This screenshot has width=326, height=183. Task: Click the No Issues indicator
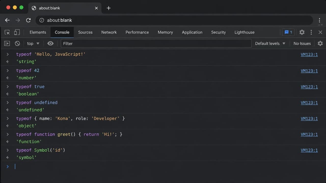[302, 43]
